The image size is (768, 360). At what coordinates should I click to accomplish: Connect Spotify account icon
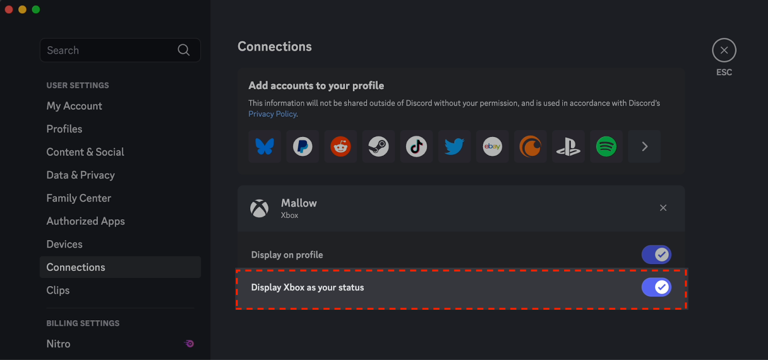(606, 146)
